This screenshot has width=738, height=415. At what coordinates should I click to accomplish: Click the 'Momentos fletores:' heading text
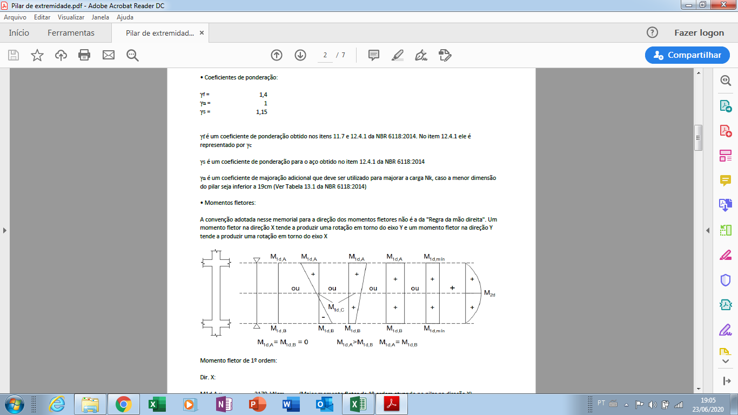(x=230, y=203)
